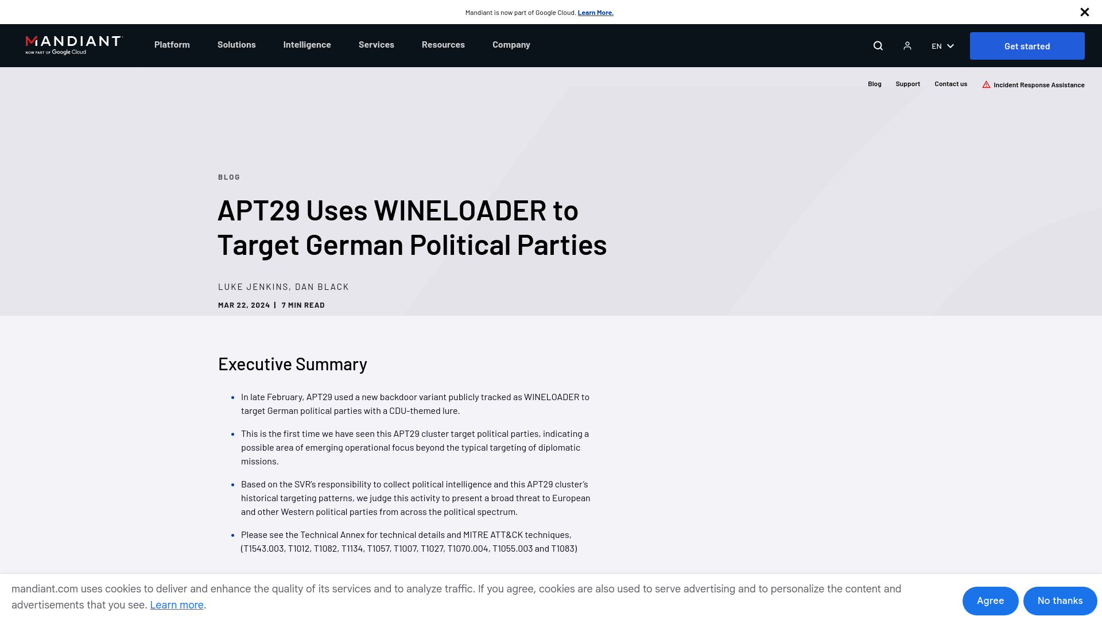Click the Agree cookies button
The image size is (1102, 620).
990,600
